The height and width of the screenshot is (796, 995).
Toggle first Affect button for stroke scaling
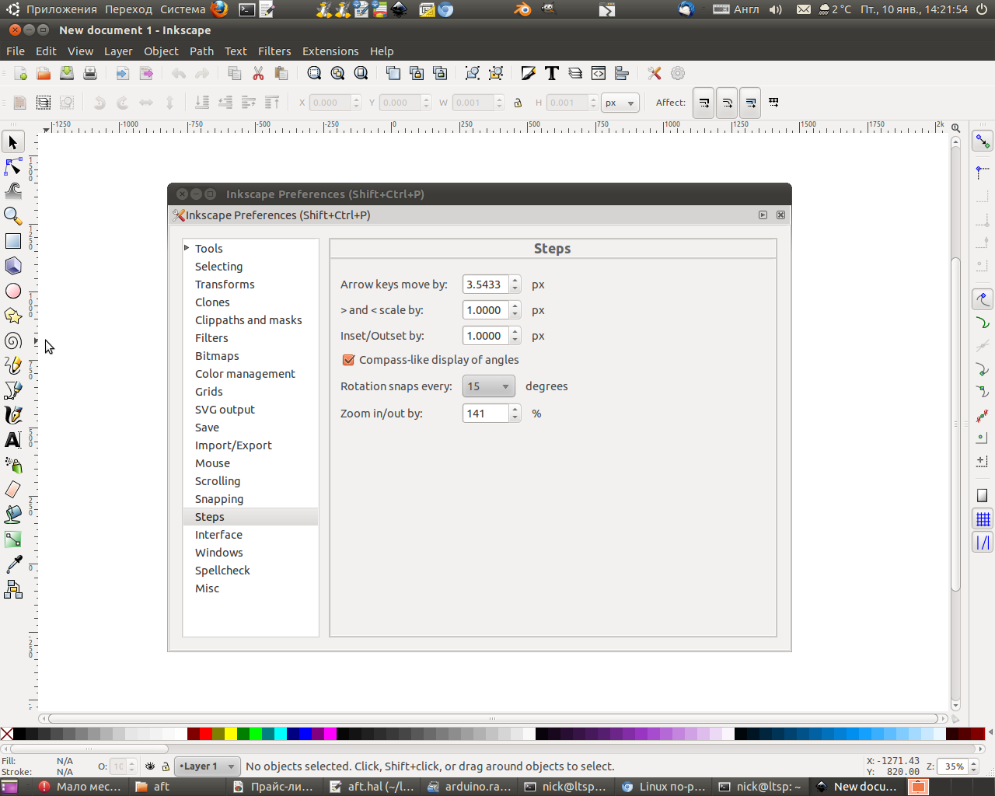703,103
